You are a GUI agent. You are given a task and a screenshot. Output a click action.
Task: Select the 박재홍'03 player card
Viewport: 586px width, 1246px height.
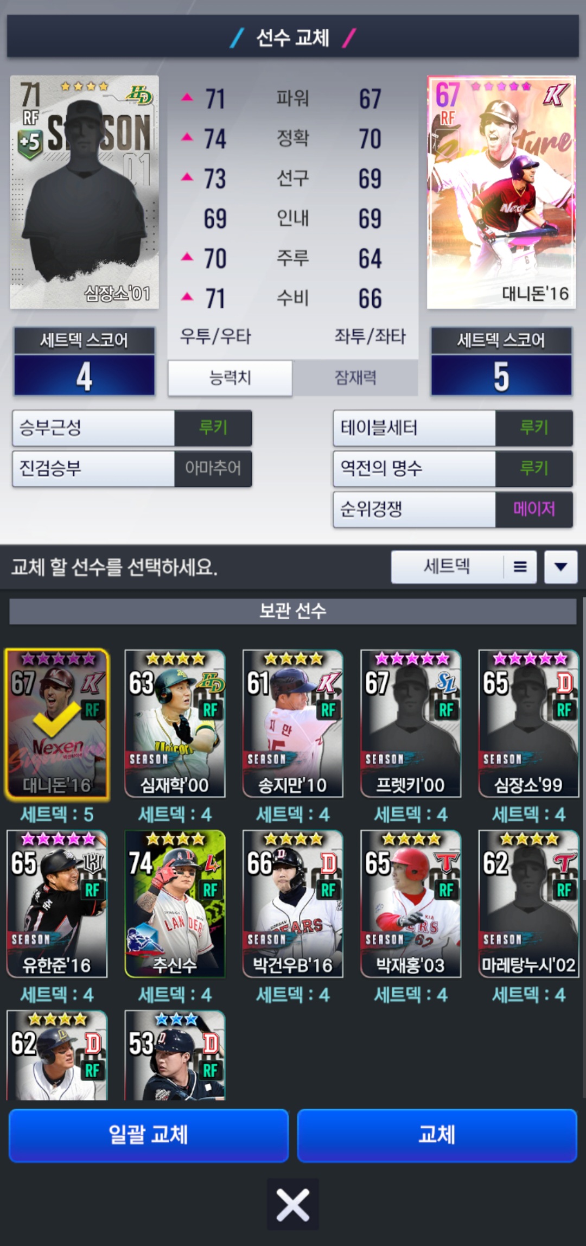click(411, 904)
